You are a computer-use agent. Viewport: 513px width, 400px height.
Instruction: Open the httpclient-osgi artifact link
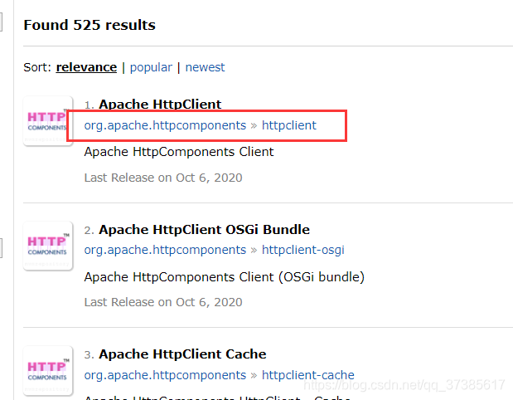(303, 250)
